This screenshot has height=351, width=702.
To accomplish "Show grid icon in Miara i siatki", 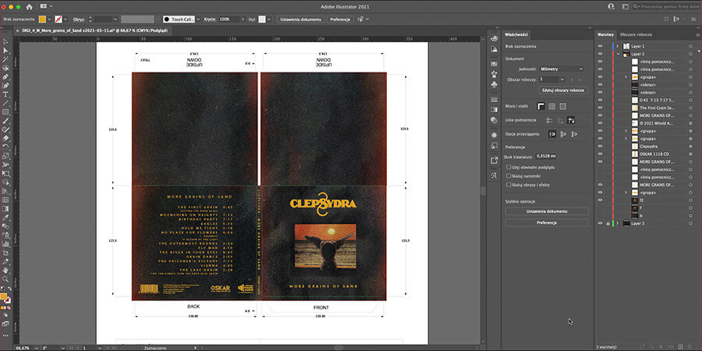I will [x=552, y=106].
